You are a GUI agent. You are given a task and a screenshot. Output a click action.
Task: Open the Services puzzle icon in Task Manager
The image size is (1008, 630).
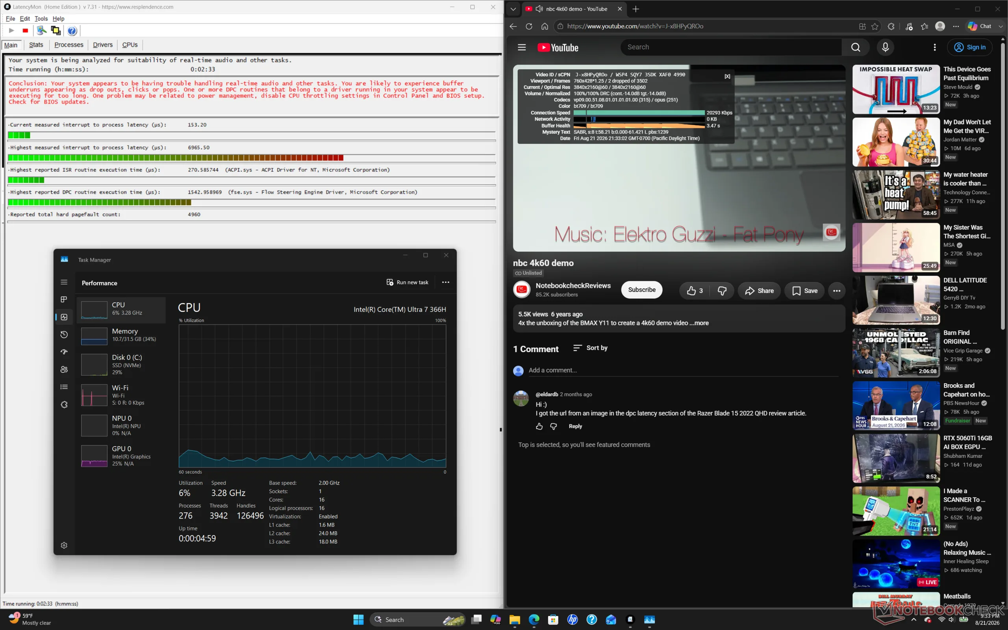tap(64, 405)
